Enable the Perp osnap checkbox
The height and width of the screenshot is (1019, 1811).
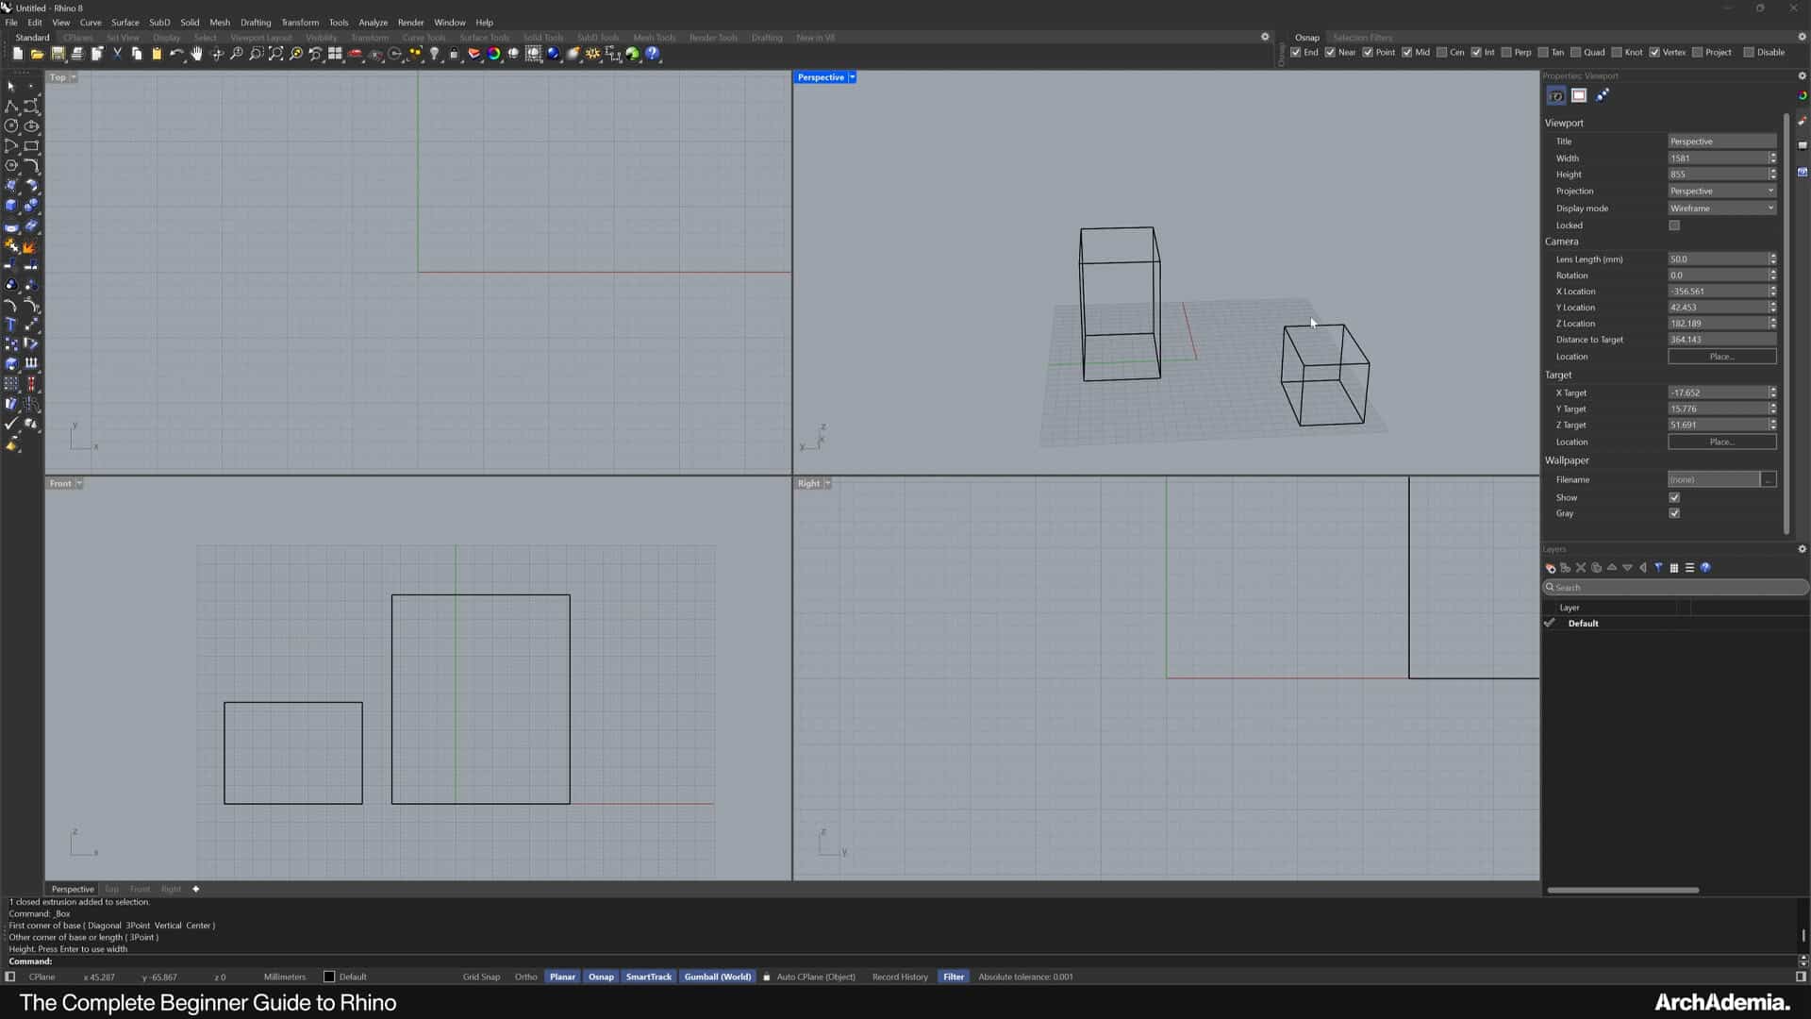click(x=1506, y=52)
